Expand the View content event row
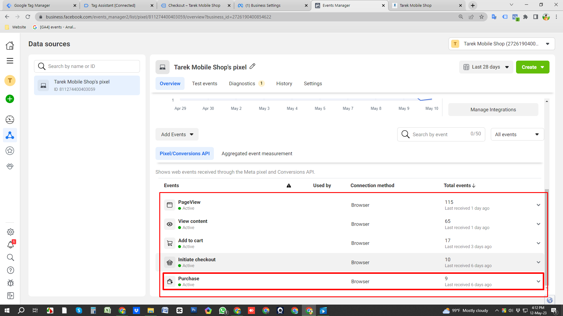 [x=538, y=224]
